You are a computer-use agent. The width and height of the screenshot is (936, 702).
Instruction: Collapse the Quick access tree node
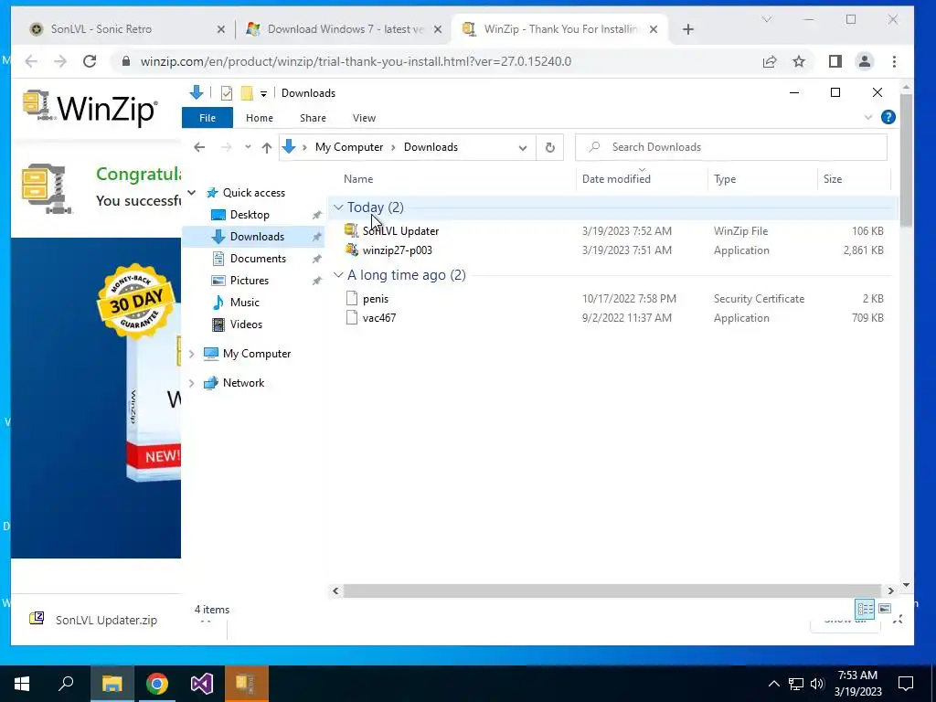coord(192,192)
